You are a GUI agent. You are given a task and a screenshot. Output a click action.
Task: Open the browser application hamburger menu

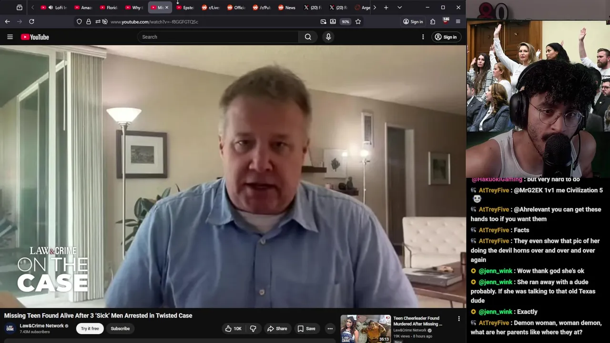pyautogui.click(x=458, y=21)
